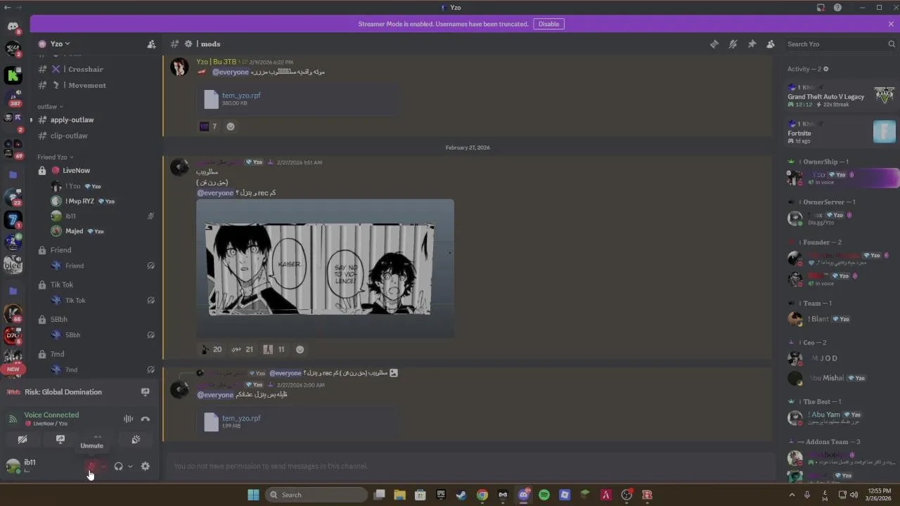900x506 pixels.
Task: Add reaction below manga image
Action: click(300, 349)
